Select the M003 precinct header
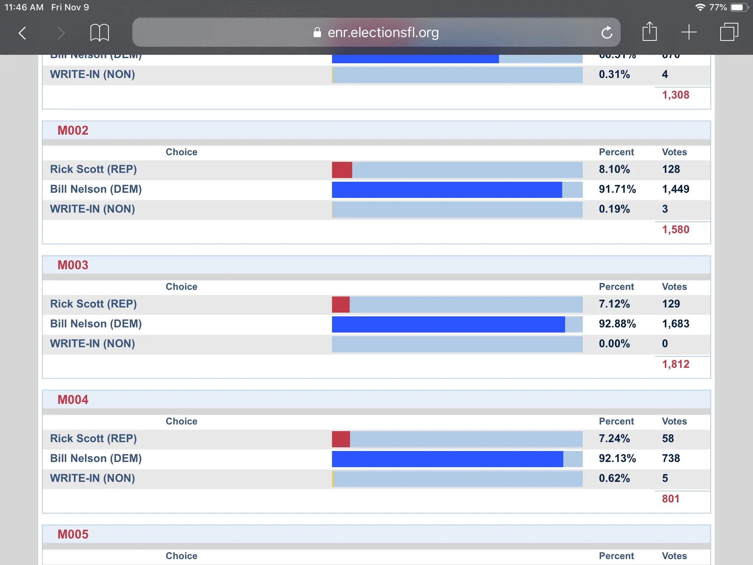753x565 pixels. tap(73, 265)
